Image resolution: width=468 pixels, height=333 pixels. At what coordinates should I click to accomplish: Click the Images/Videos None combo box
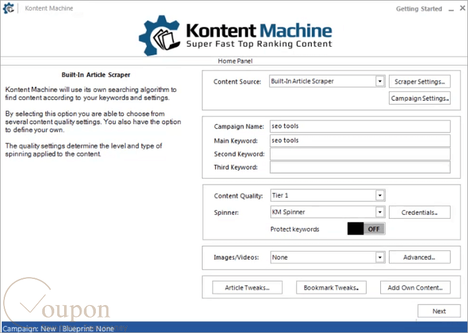pos(328,257)
